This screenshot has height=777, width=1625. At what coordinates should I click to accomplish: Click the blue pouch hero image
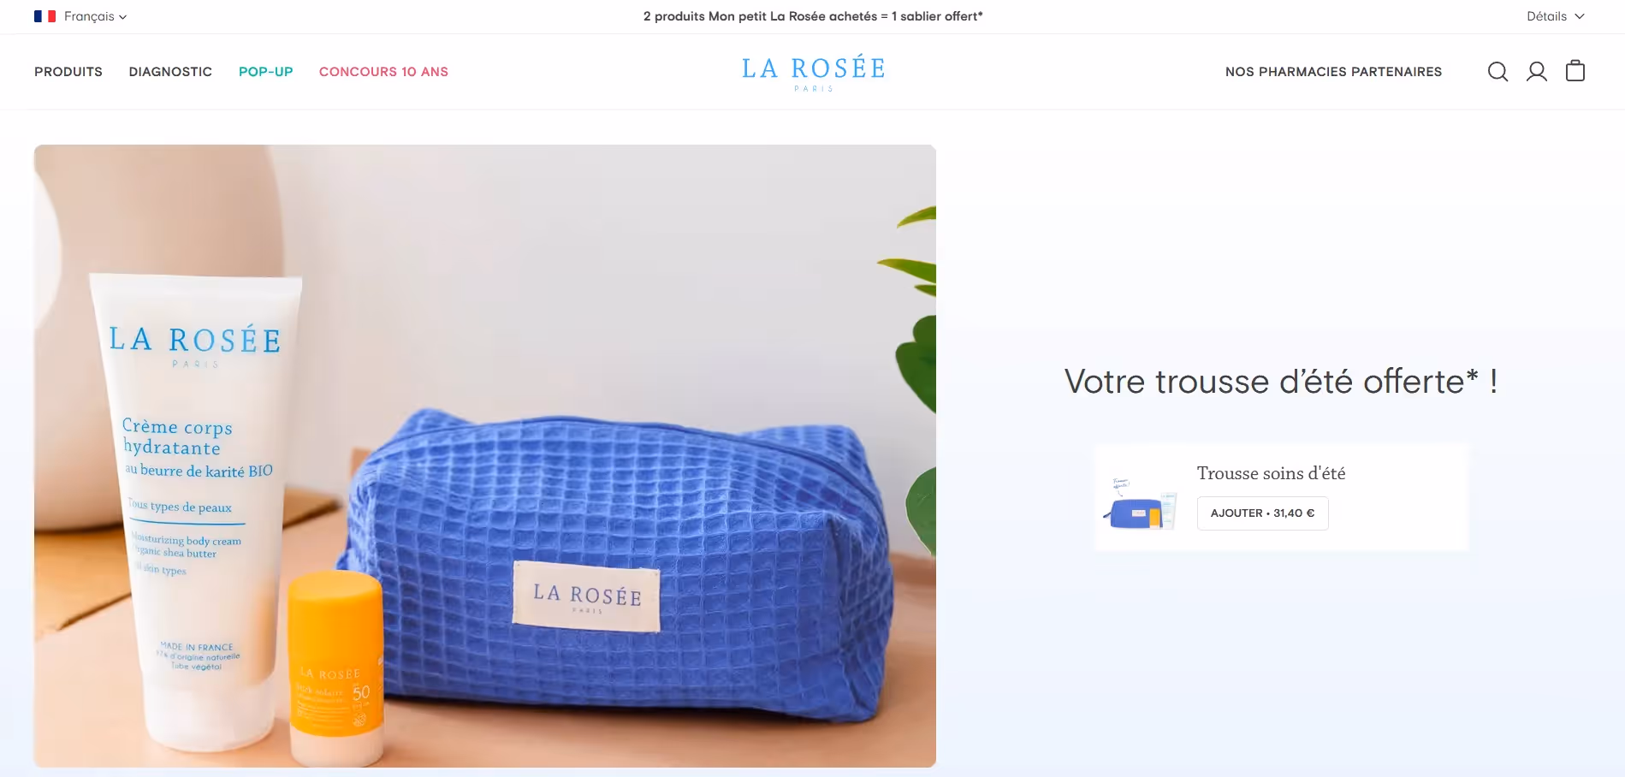485,456
